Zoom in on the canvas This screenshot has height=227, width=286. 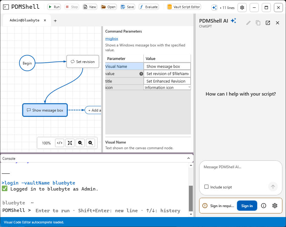point(90,143)
